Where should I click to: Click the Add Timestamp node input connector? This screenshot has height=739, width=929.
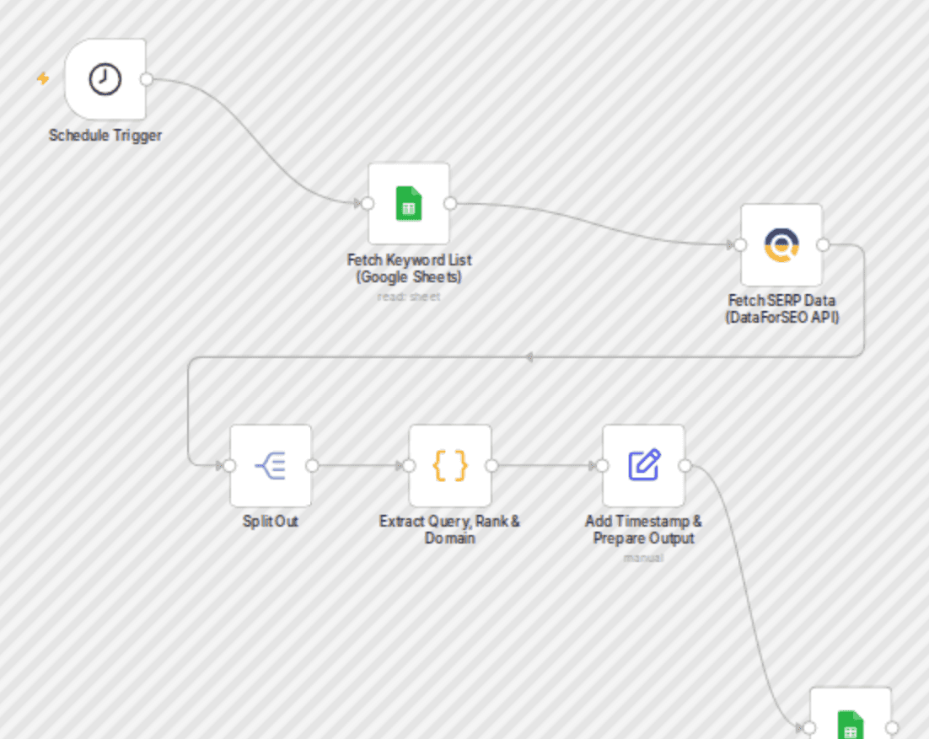point(603,466)
